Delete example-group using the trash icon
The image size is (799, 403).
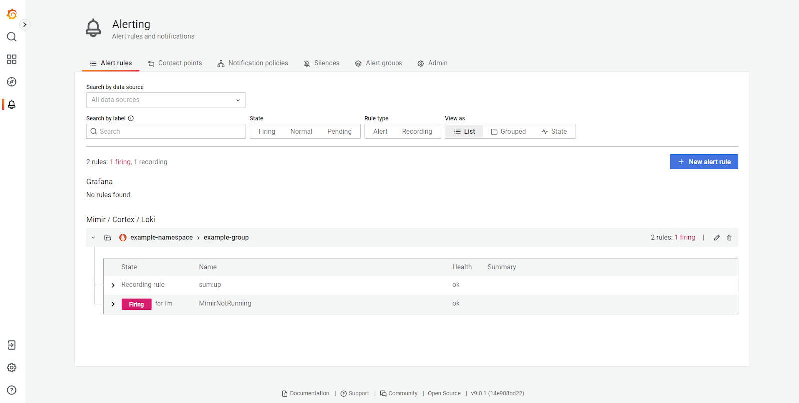tap(729, 238)
